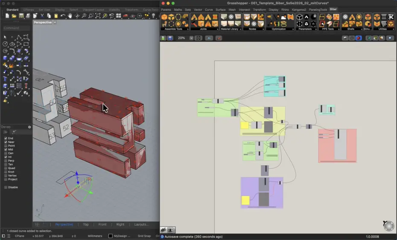This screenshot has width=397, height=240.
Task: Click the Undo arrow icon in Rhino
Action: (63, 16)
